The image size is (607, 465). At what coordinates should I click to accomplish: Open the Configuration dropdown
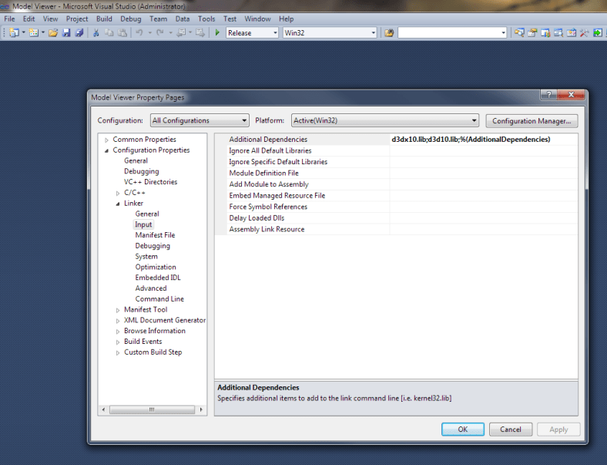pyautogui.click(x=200, y=120)
